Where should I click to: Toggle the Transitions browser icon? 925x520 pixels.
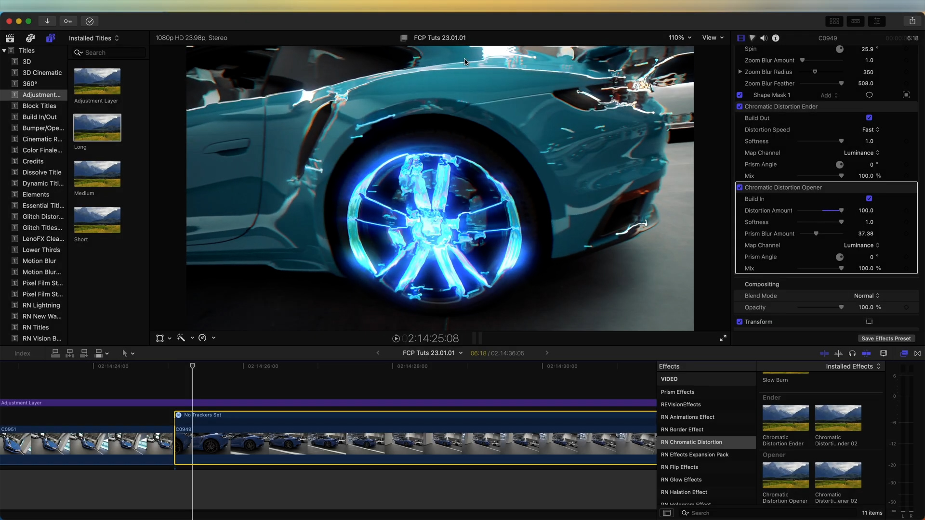918,353
